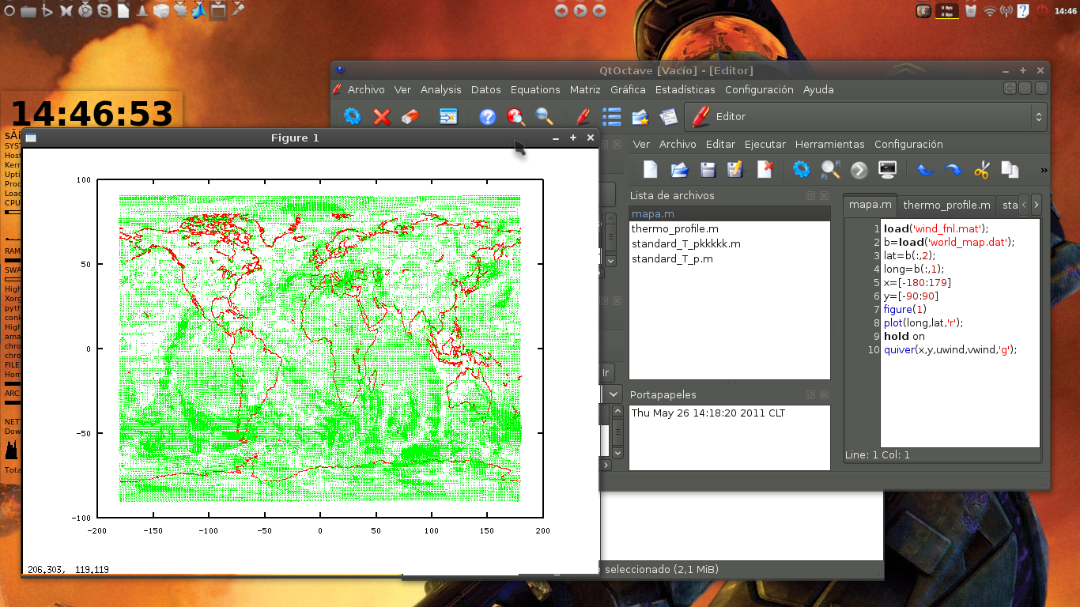1080x607 pixels.
Task: Open the Equations menu
Action: [x=535, y=89]
